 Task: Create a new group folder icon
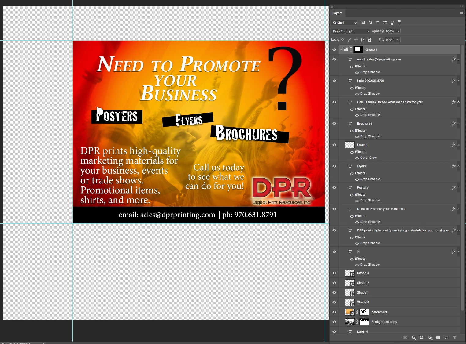coord(438,337)
